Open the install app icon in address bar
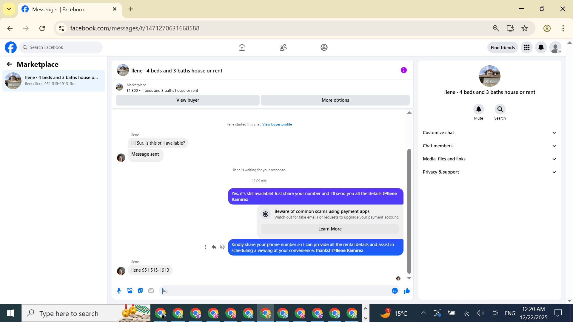Image resolution: width=573 pixels, height=322 pixels. coord(510,28)
